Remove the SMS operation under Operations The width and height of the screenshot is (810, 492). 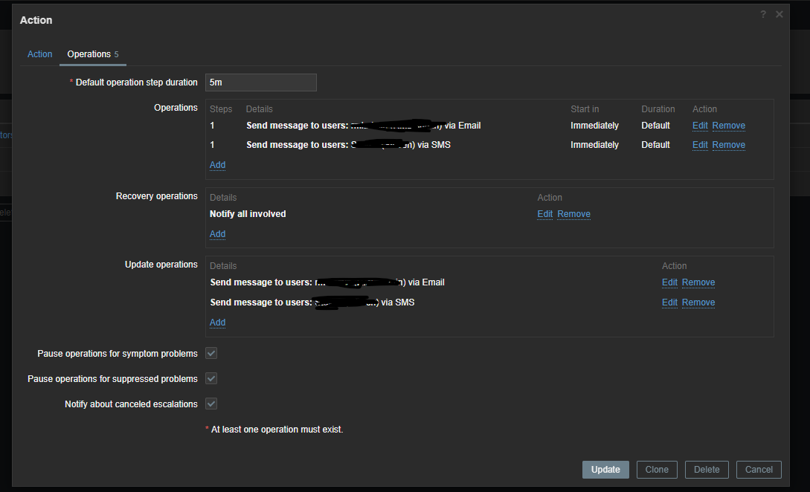pos(728,145)
